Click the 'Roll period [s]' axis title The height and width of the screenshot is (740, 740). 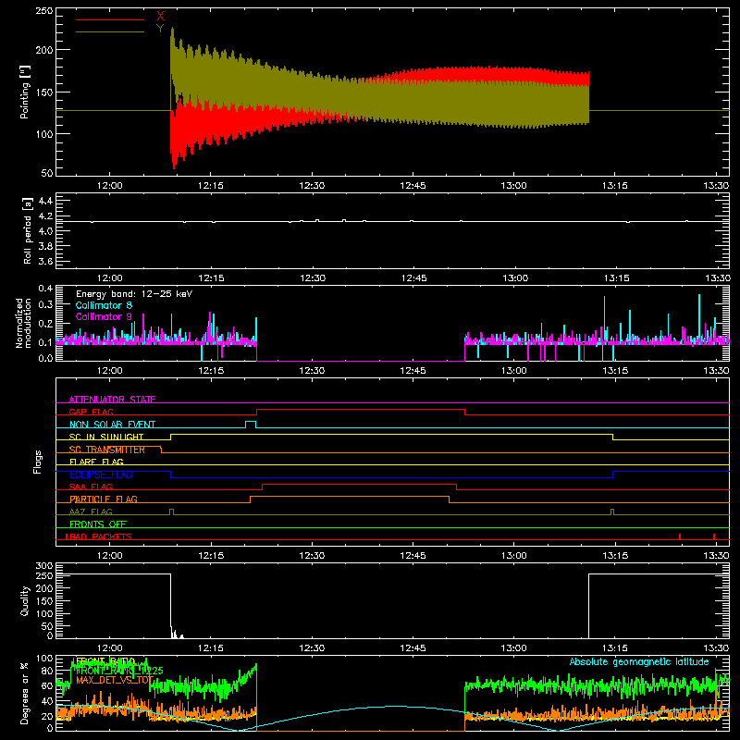click(28, 230)
